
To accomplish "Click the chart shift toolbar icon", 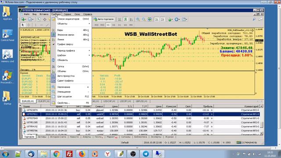I will (x=162, y=19).
